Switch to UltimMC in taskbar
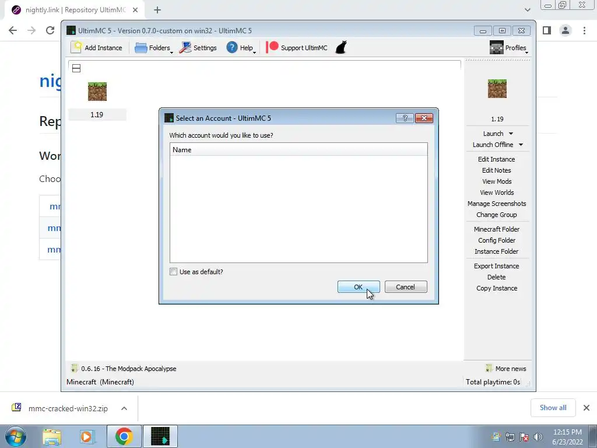Screen dimensions: 597x448 click(x=160, y=436)
